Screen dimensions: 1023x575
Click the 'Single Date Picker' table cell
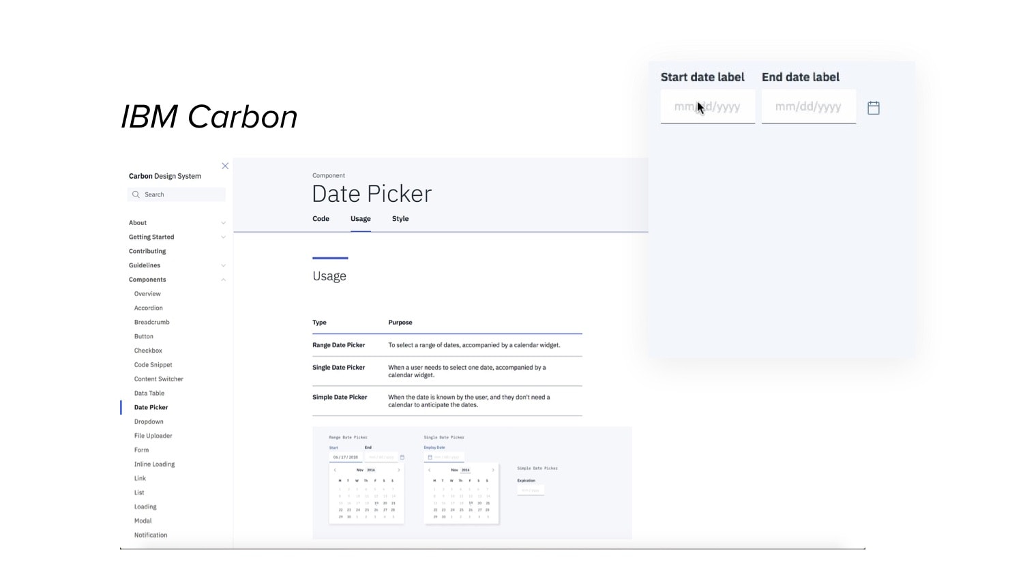click(339, 368)
